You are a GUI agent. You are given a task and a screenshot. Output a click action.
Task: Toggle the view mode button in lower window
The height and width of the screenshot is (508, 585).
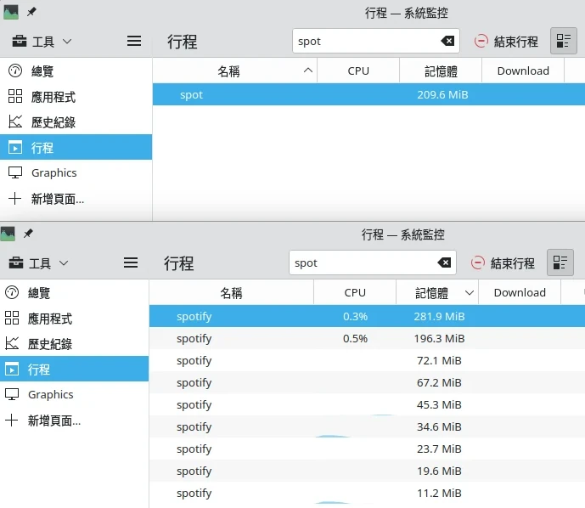click(x=560, y=262)
